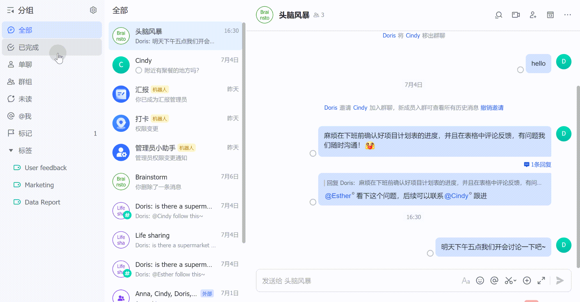580x302 pixels.
Task: Expand the message editor to full size
Action: pyautogui.click(x=541, y=281)
